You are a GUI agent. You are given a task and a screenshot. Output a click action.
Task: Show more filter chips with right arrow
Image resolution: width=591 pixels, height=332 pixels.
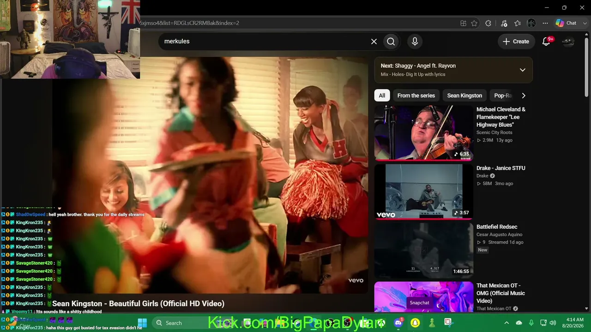click(x=523, y=95)
